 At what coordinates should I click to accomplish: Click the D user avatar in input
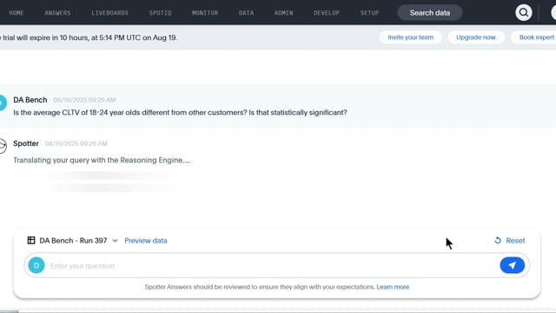tap(36, 265)
